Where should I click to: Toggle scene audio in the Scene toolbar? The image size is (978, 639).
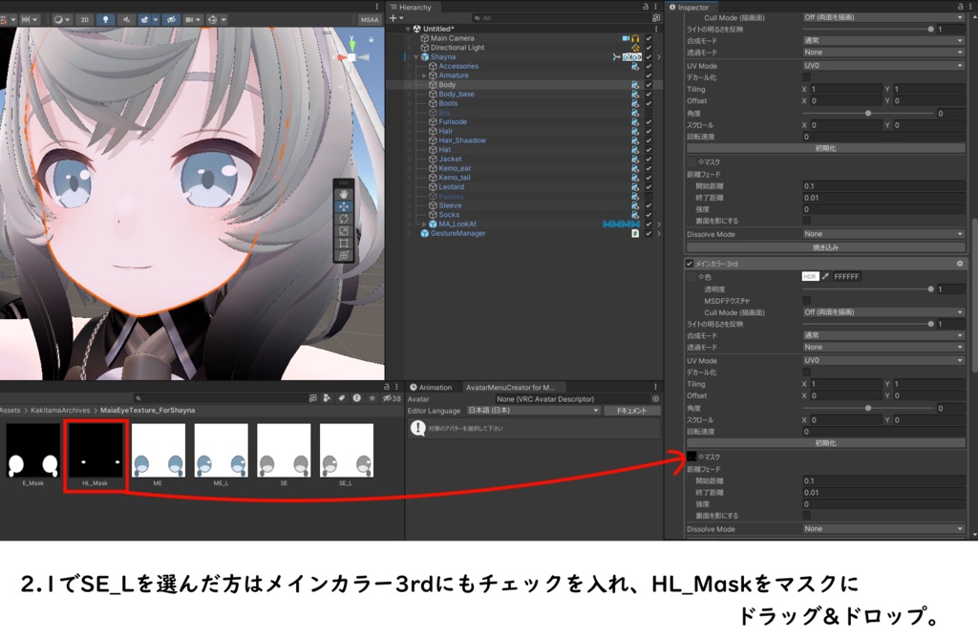[126, 19]
